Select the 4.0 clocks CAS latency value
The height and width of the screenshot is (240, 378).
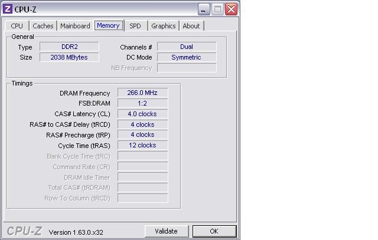click(142, 114)
